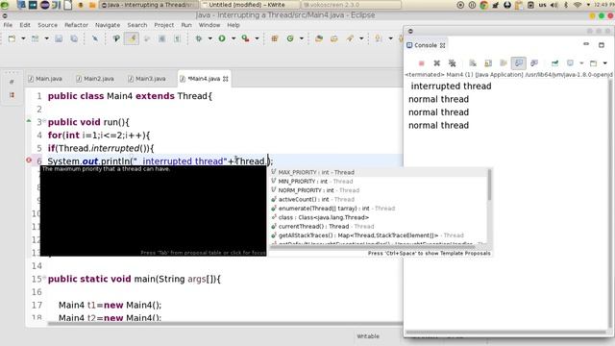Screen dimensions: 615x346
Task: Open Display Selected Console dropdown arrow
Action: pyautogui.click(x=581, y=63)
